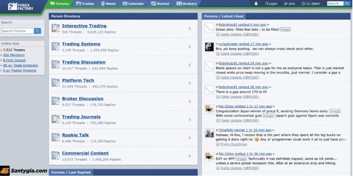Click the Interactive Trading forum icon
Viewport: 353px width, 176px height.
(x=56, y=28)
